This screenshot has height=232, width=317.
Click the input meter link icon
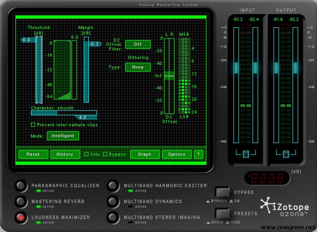tap(245, 153)
